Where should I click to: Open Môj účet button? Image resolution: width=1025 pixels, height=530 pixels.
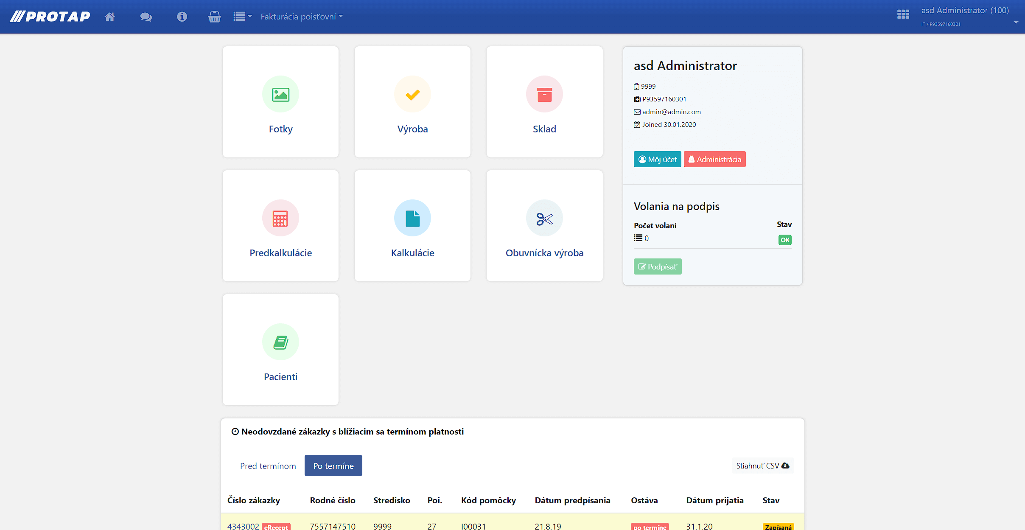pyautogui.click(x=657, y=159)
